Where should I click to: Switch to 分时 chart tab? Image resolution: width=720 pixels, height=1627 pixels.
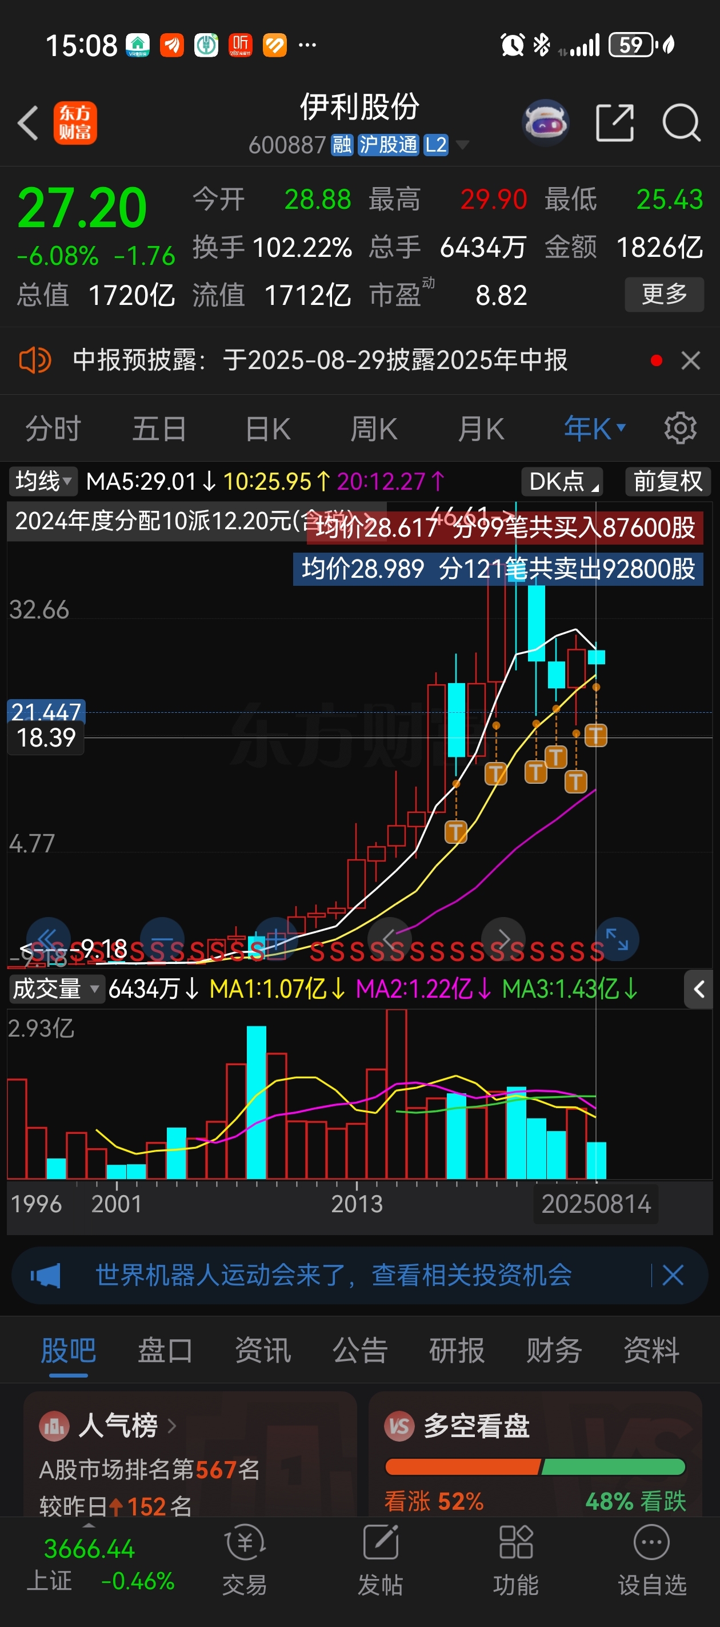click(x=53, y=429)
